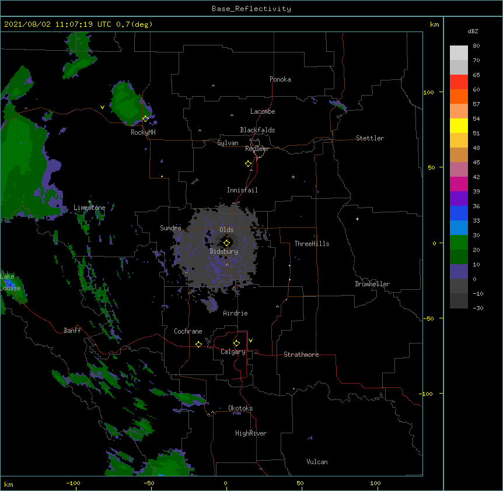
Task: Click the yellow diamond marker south of RedDeer
Action: (248, 164)
